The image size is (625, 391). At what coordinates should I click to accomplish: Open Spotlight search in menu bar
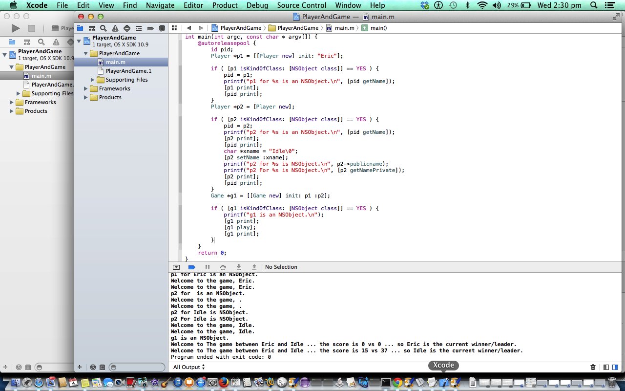tap(594, 5)
